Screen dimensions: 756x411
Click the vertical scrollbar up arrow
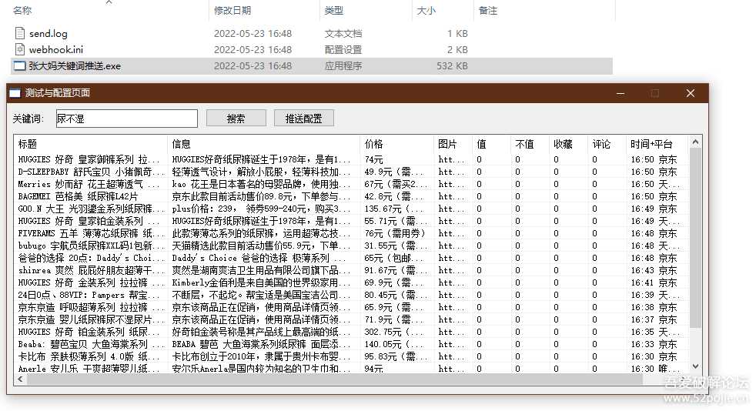tap(695, 142)
